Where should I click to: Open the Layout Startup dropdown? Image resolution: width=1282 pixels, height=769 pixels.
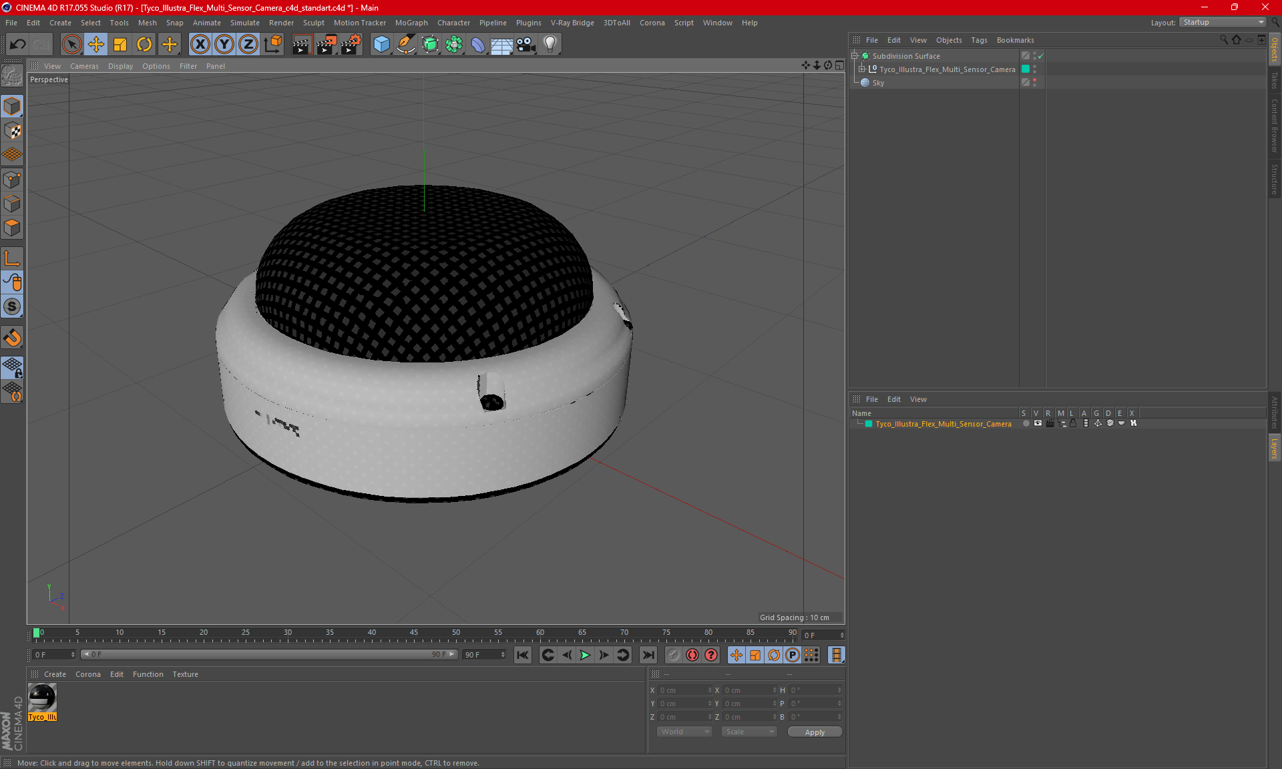tap(1223, 23)
